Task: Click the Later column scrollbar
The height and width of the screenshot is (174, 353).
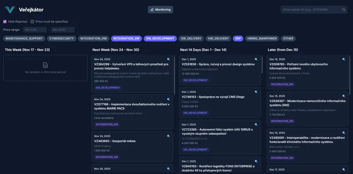Action: [350, 75]
